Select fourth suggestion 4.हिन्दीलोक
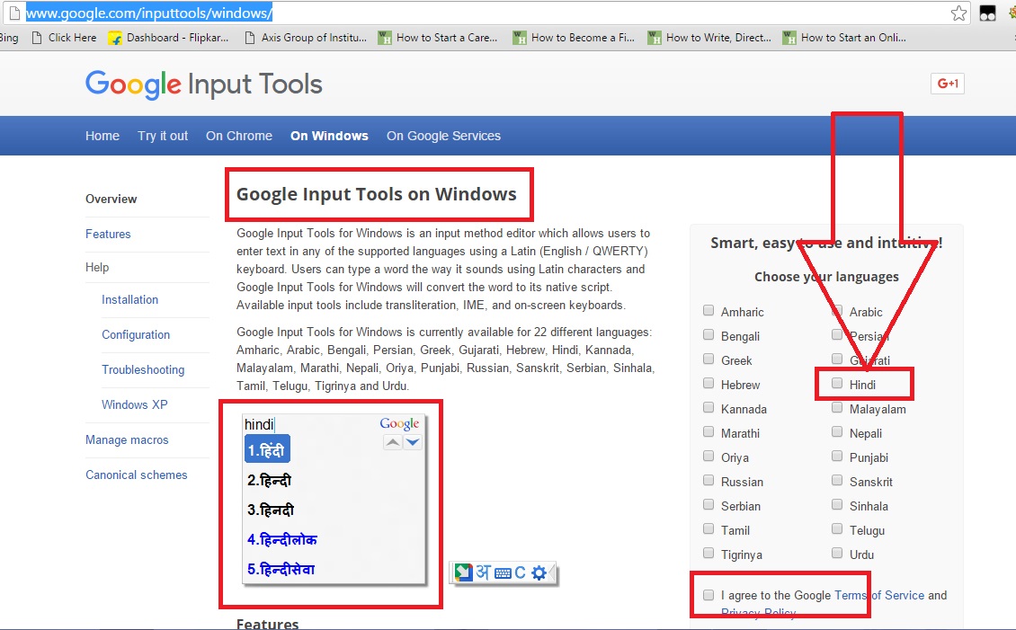 pos(281,539)
